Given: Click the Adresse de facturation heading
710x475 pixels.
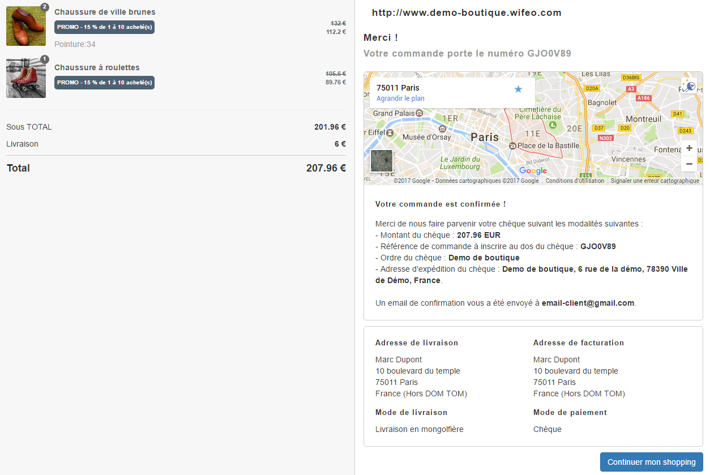Looking at the screenshot, I should [x=579, y=343].
